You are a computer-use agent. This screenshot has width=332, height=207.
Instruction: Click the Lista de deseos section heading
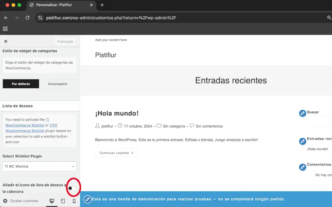[17, 106]
